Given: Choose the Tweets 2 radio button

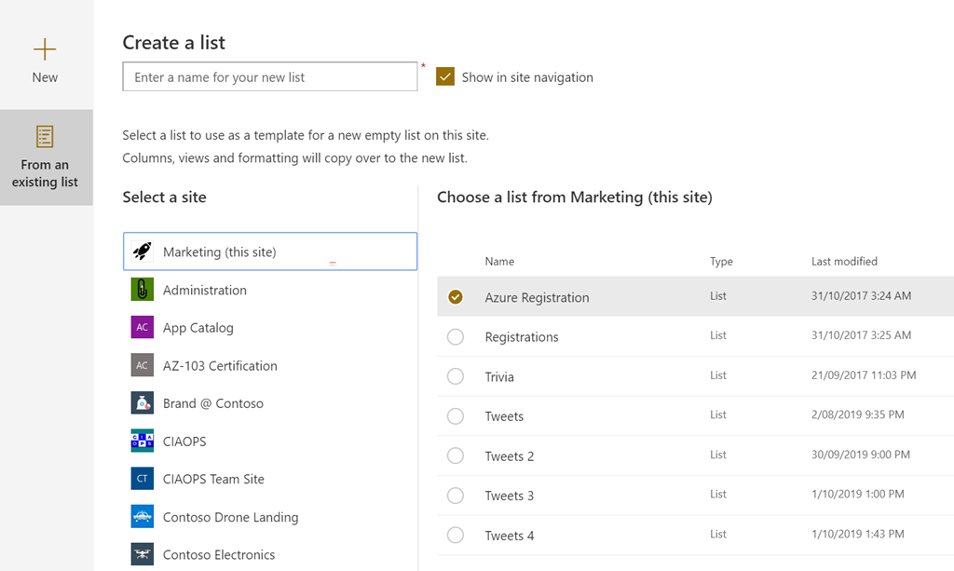Looking at the screenshot, I should tap(456, 456).
